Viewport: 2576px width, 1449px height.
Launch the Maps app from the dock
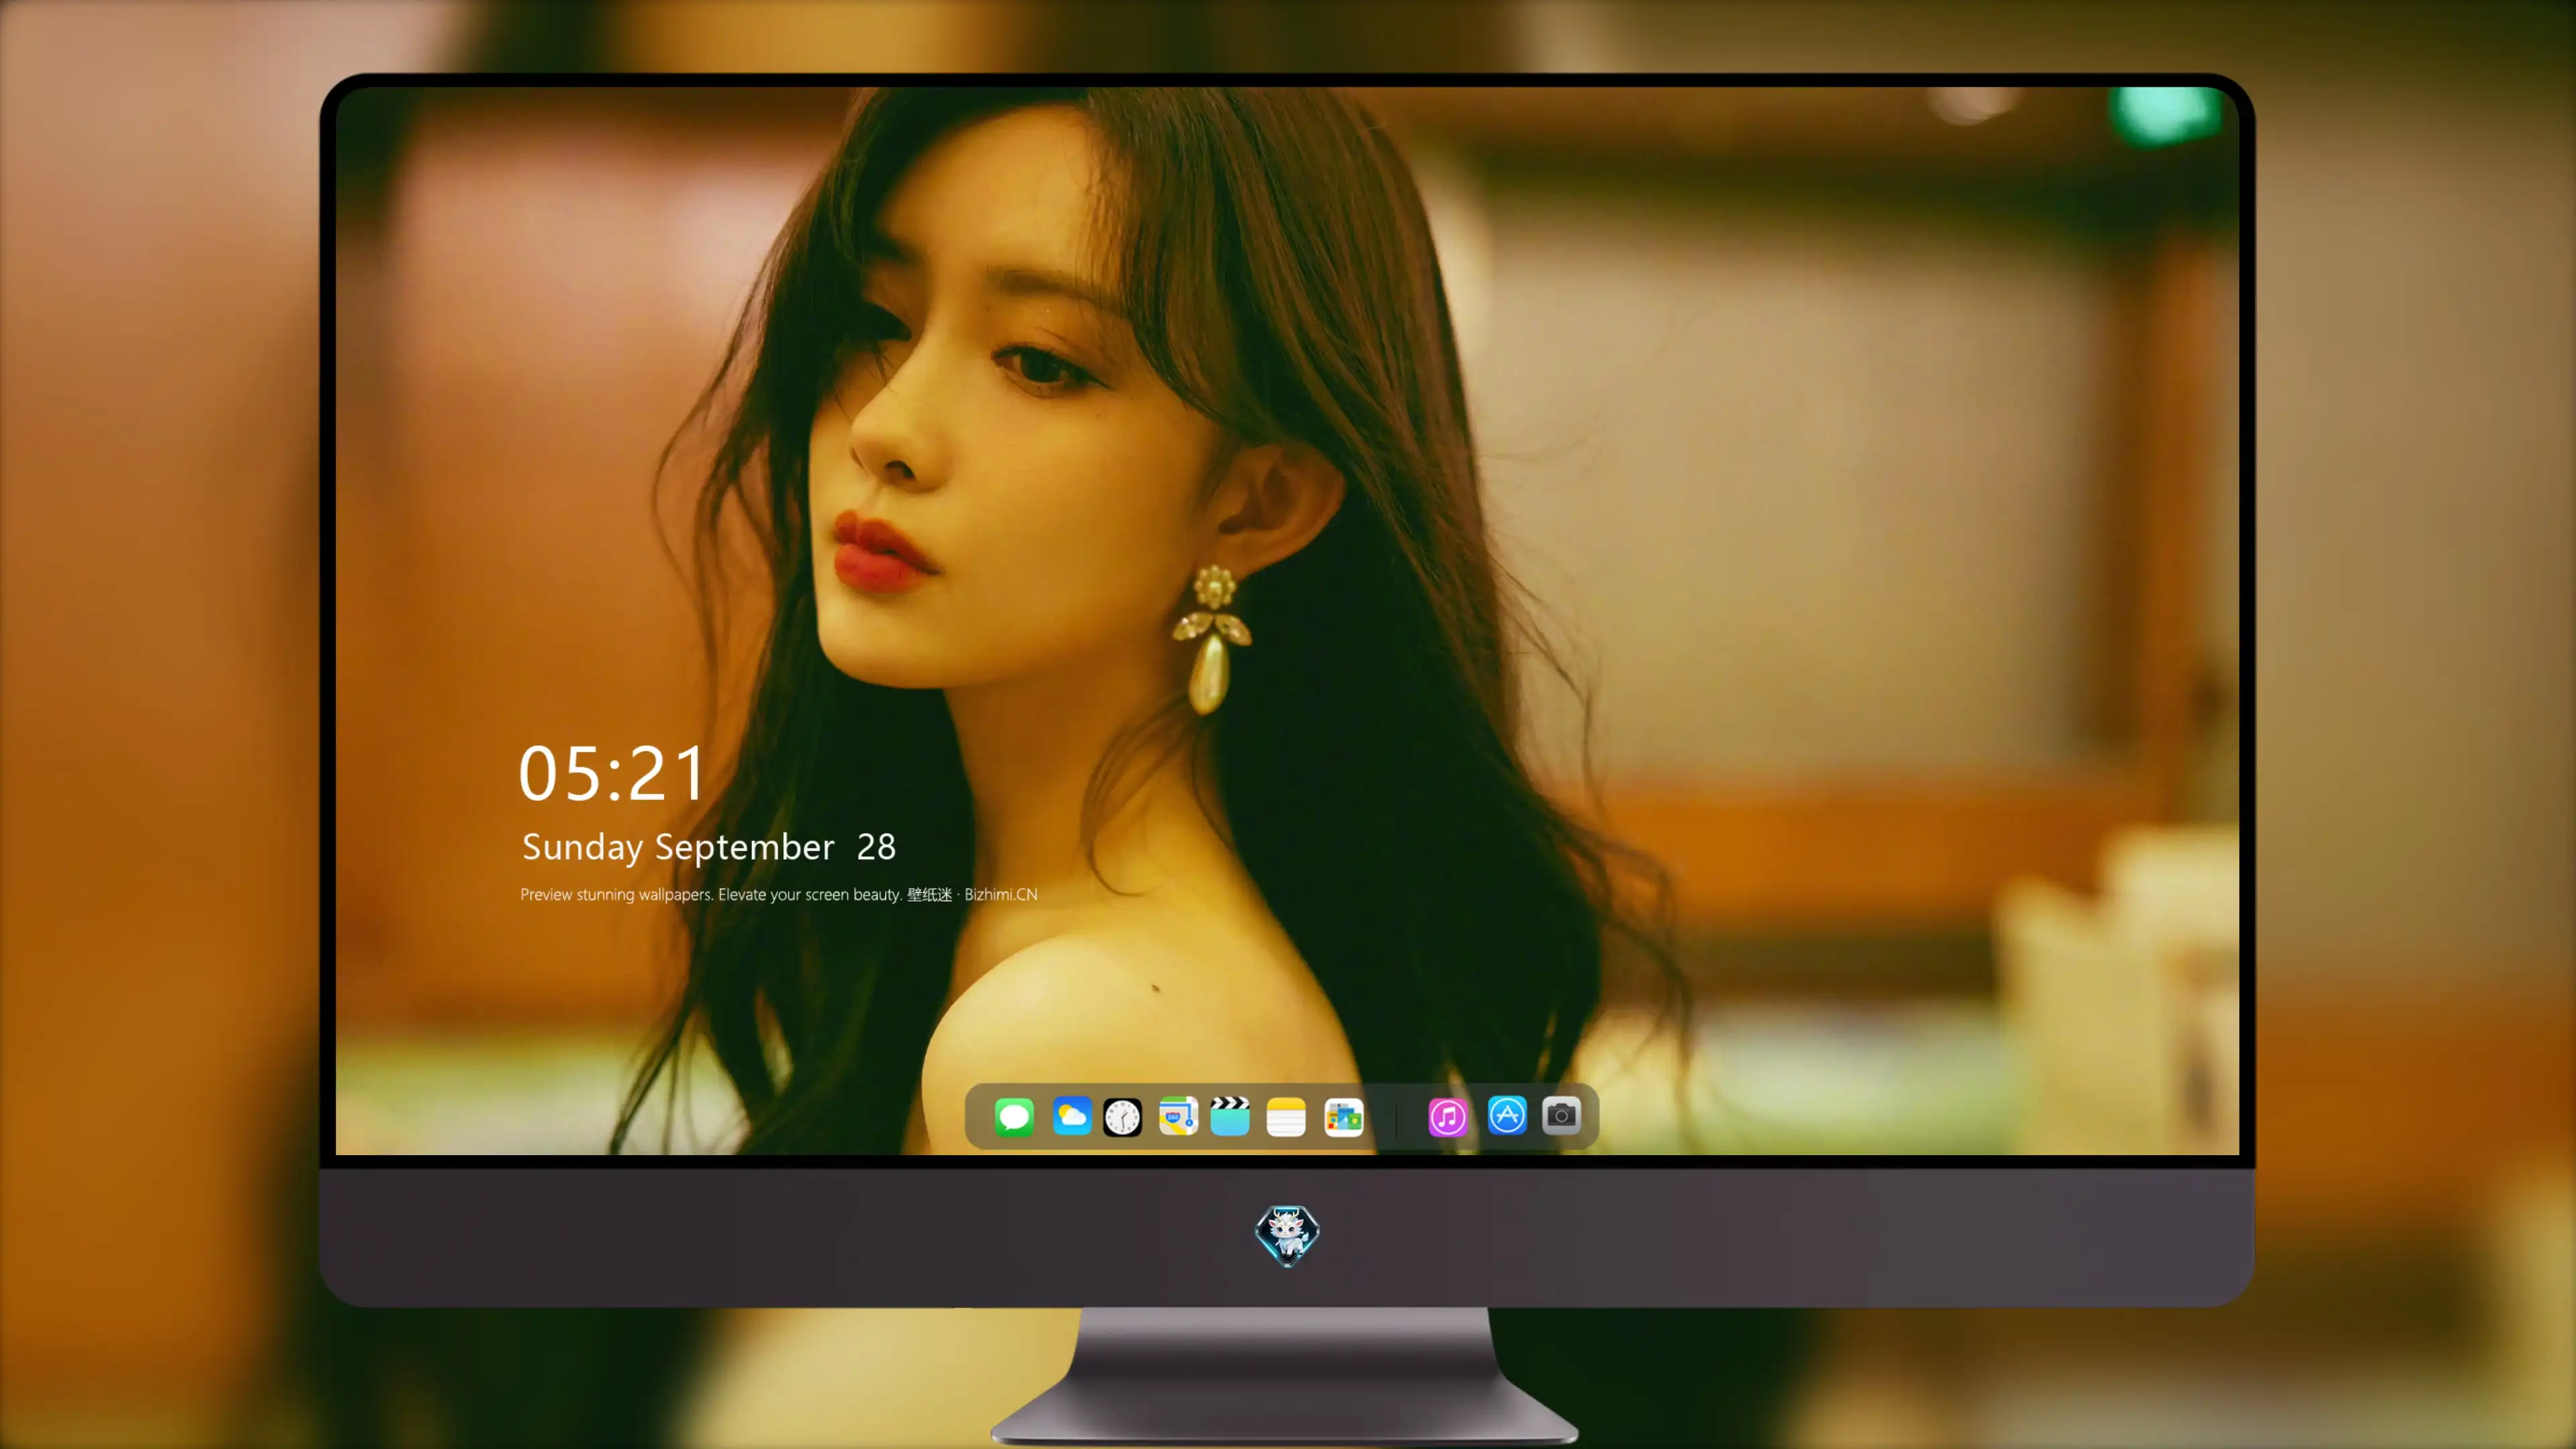[x=1178, y=1116]
